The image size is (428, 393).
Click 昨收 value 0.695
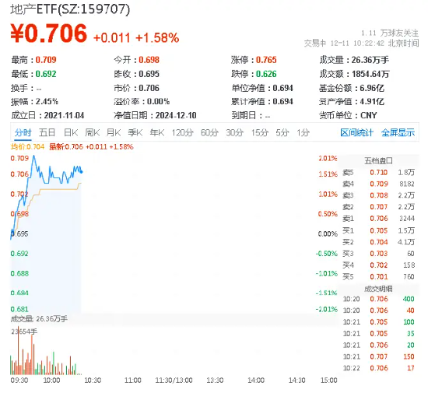click(x=149, y=74)
